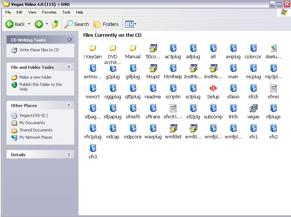Open My Network Places link
The image size is (291, 217).
pyautogui.click(x=36, y=137)
